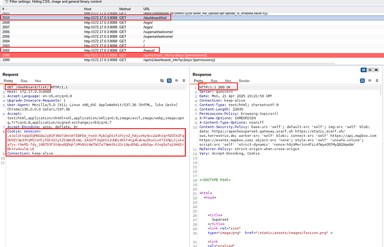Click the Host header line in Request

pos(29,91)
